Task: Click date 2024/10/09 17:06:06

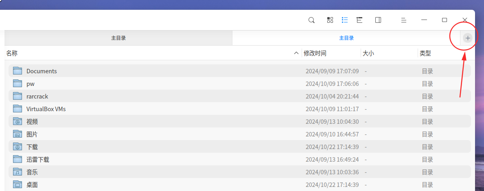Action: (x=332, y=84)
